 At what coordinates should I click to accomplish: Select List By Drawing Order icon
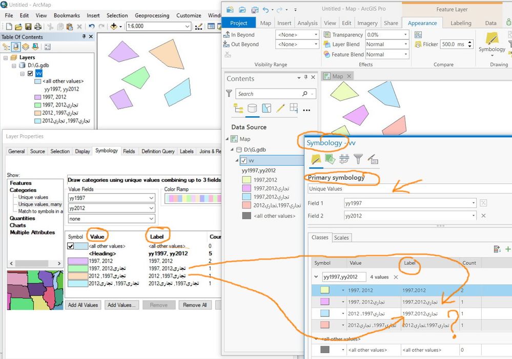(6, 47)
